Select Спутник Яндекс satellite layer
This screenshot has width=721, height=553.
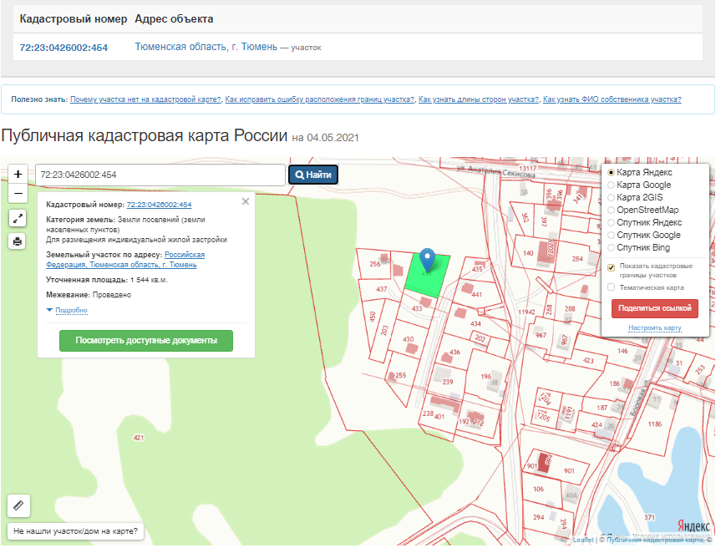(x=611, y=222)
